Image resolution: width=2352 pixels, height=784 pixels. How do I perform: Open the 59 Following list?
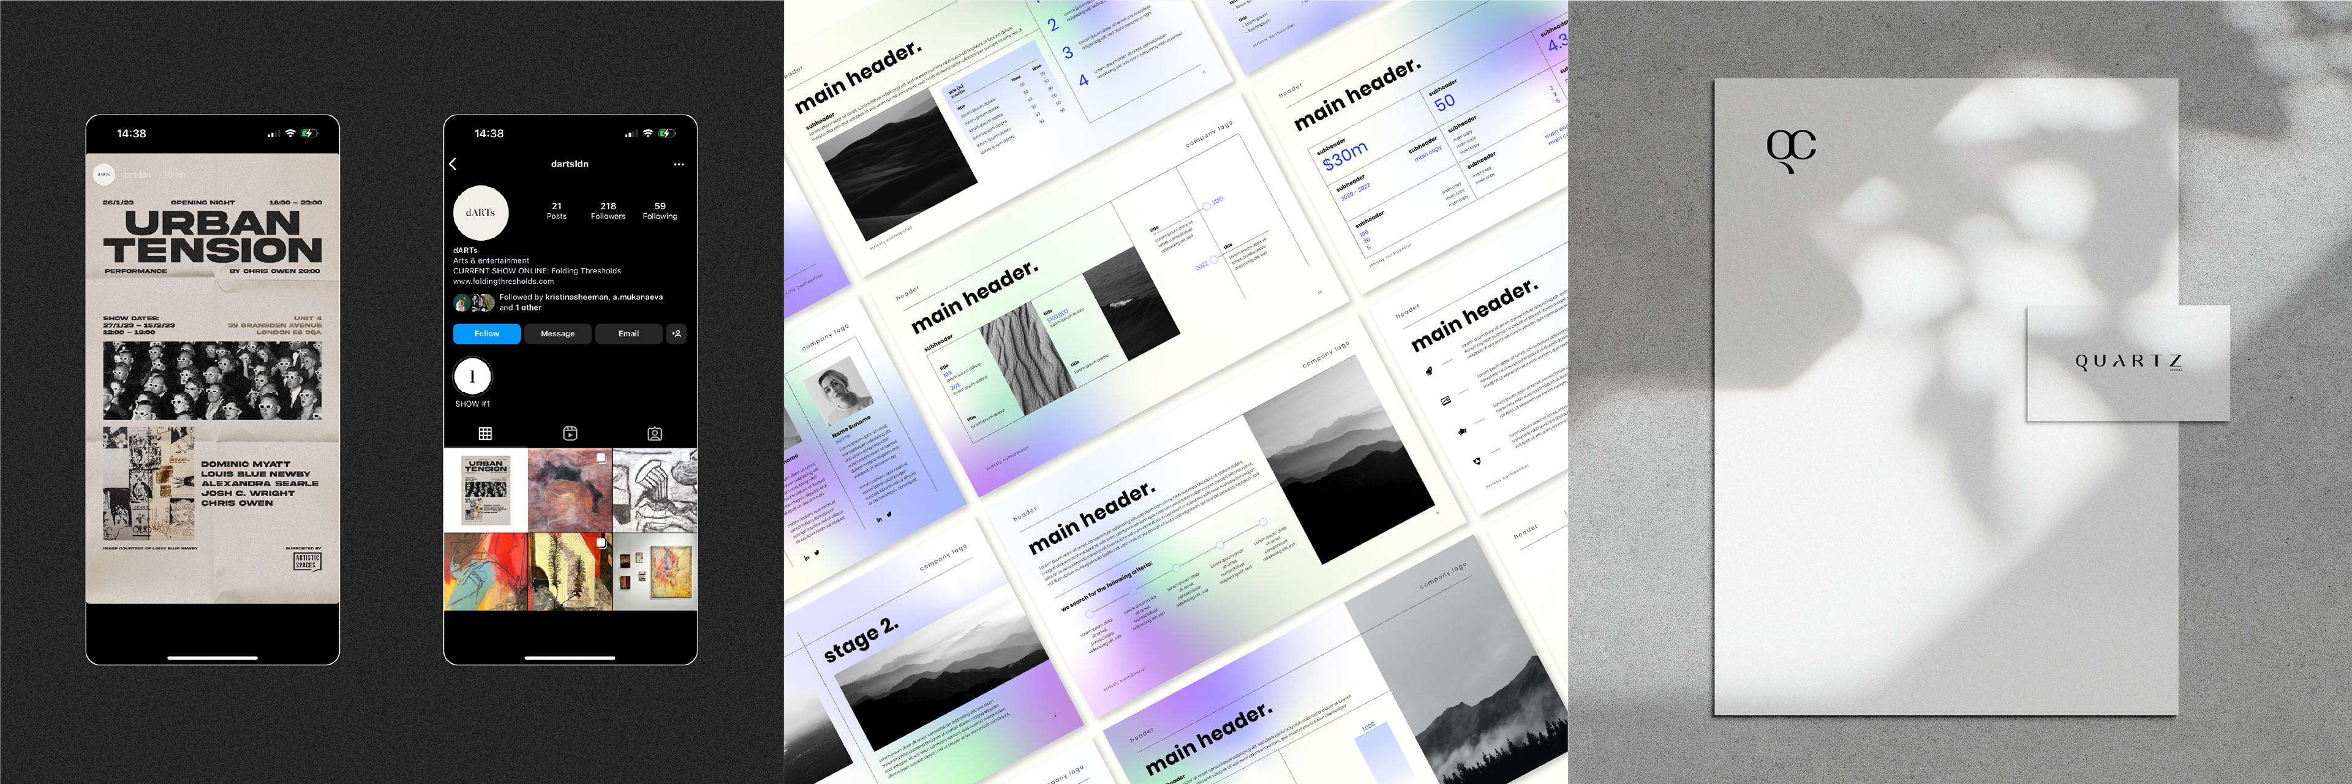pos(660,211)
